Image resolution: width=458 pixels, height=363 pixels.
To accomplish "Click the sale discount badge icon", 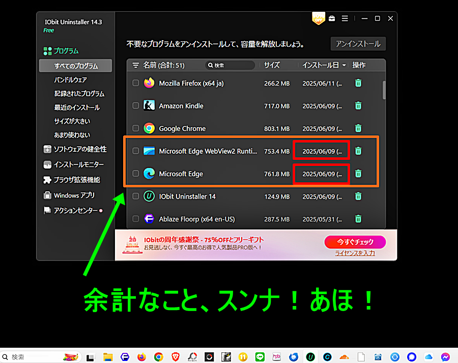I will (319, 18).
